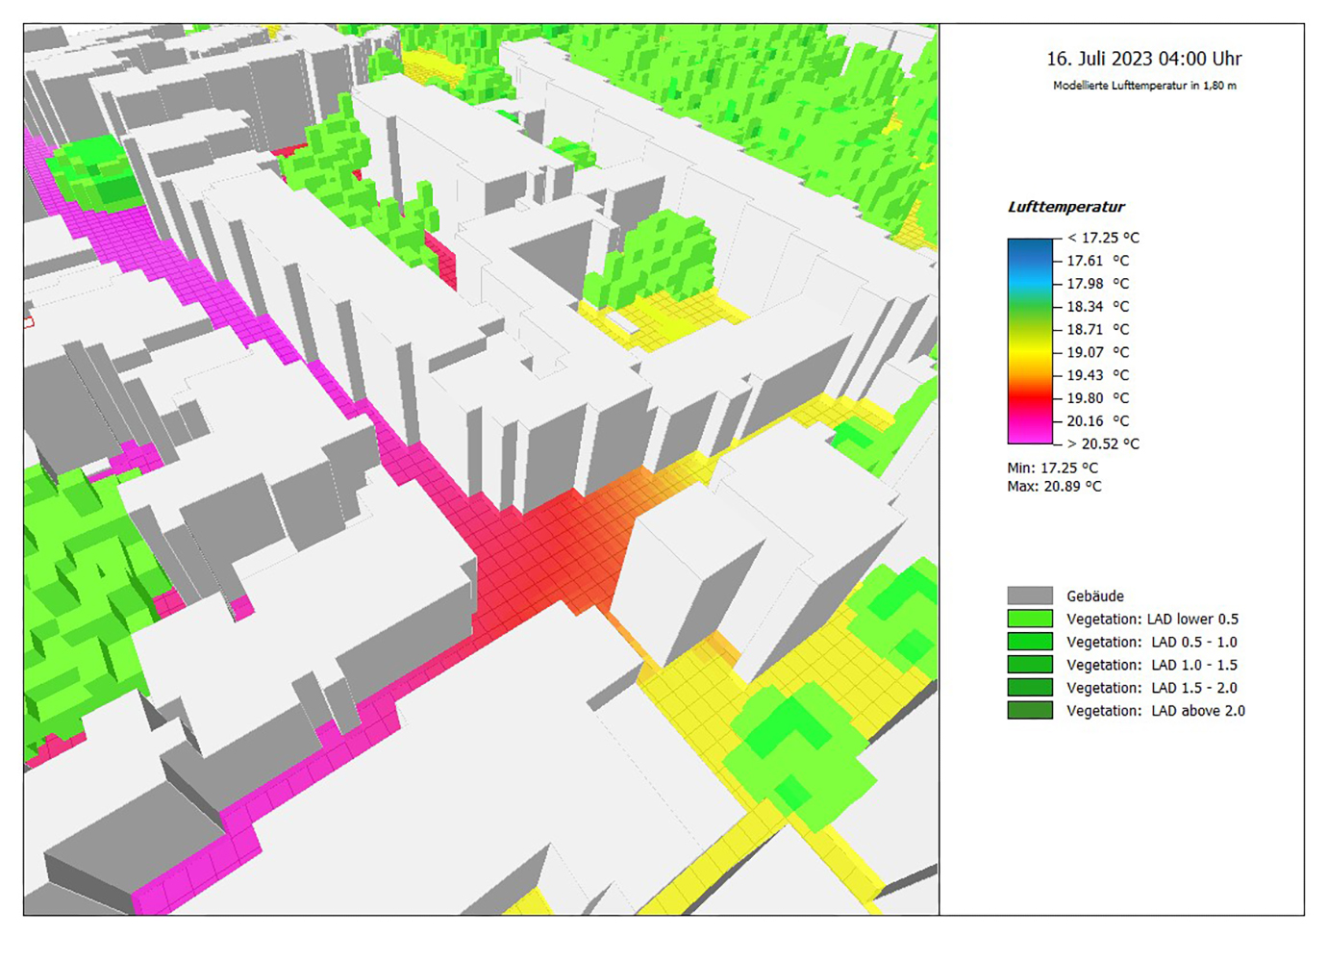Select the Vegetation LAD 1.5 - 2.0 swatch

1029,688
